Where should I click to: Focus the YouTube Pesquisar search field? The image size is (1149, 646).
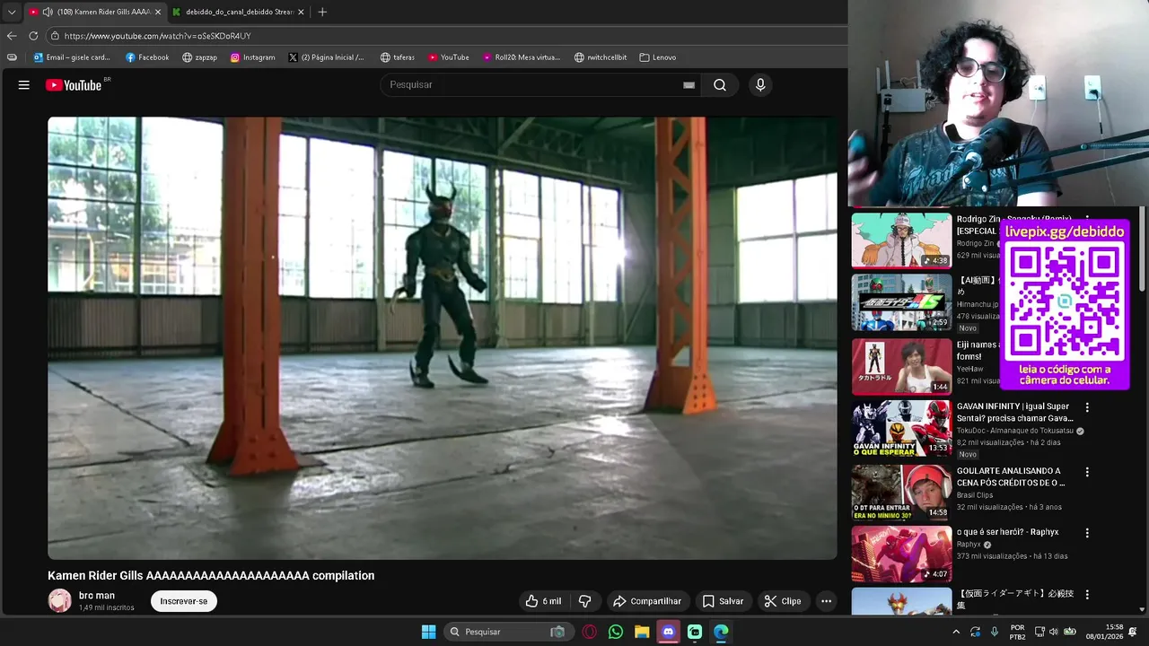tap(534, 85)
